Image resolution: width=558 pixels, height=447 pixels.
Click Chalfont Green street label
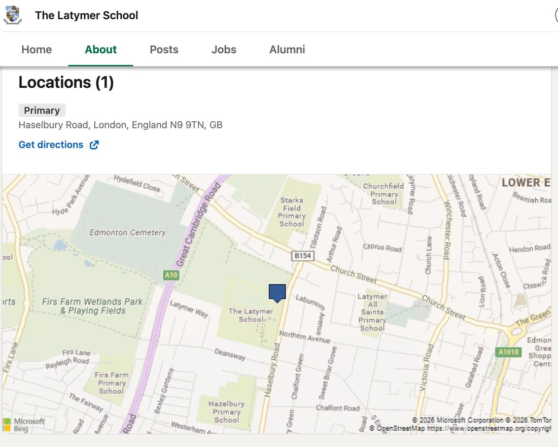tap(297, 376)
